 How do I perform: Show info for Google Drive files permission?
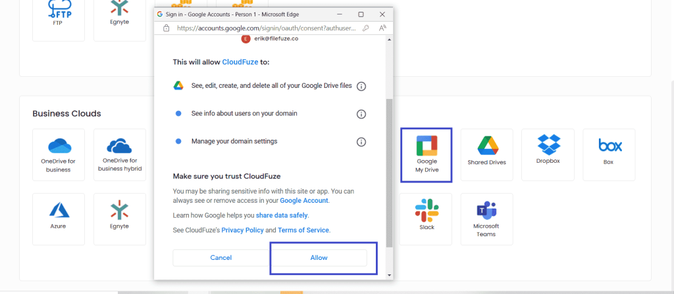361,86
